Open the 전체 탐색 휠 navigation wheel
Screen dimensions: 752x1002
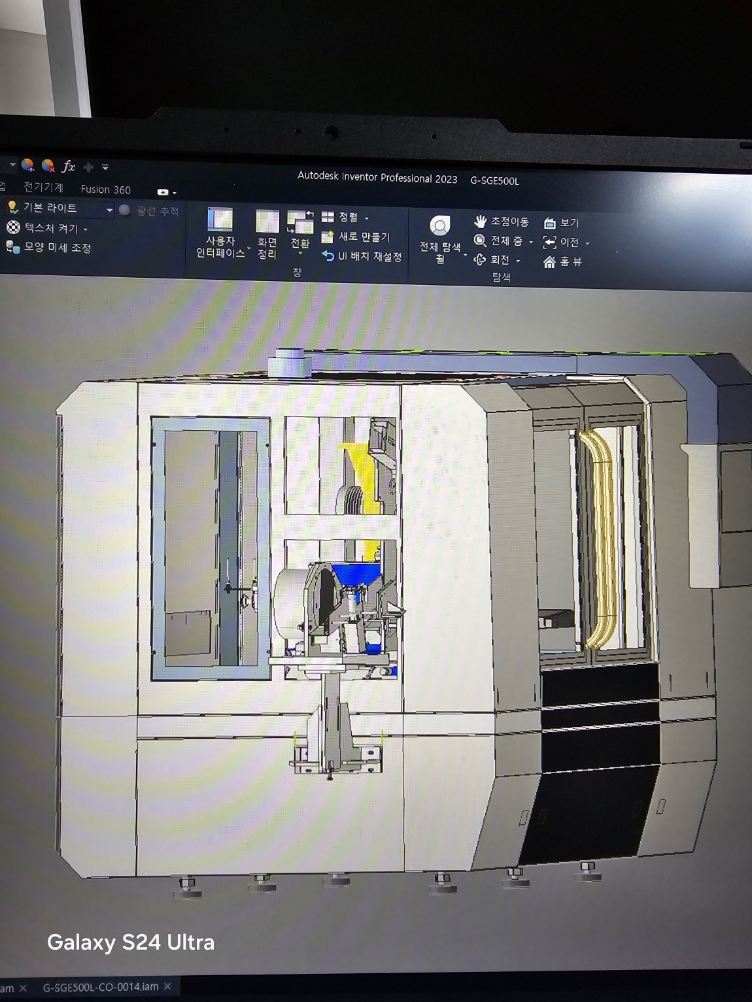point(440,227)
